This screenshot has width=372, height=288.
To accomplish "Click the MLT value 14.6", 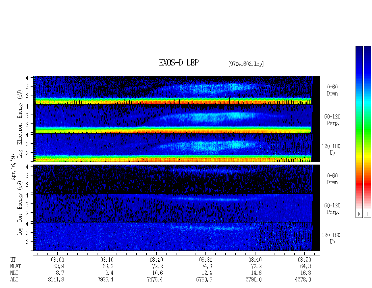I will pos(256,273).
